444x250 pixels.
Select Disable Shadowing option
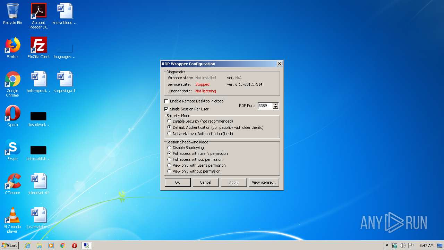[x=169, y=148]
